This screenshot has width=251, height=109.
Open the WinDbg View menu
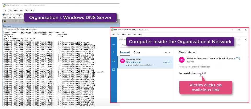pyautogui.click(x=15, y=18)
